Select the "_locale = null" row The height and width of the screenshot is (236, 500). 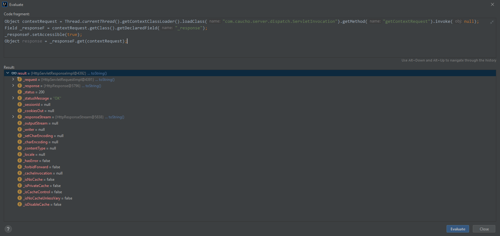point(250,155)
